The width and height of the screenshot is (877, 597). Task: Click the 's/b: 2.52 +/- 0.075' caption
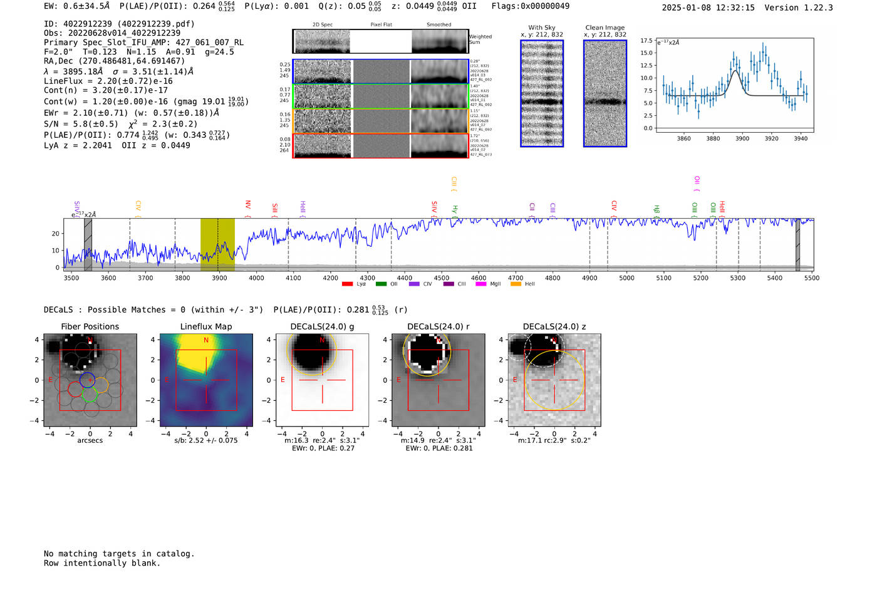[206, 440]
